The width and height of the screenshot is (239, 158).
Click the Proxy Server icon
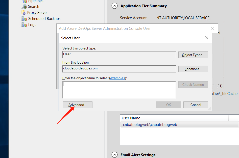coord(24,12)
